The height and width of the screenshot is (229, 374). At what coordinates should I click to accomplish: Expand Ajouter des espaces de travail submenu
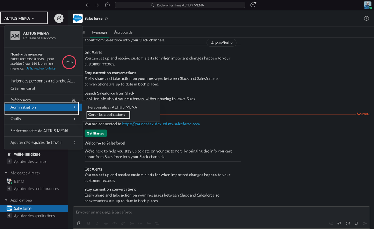[43, 143]
